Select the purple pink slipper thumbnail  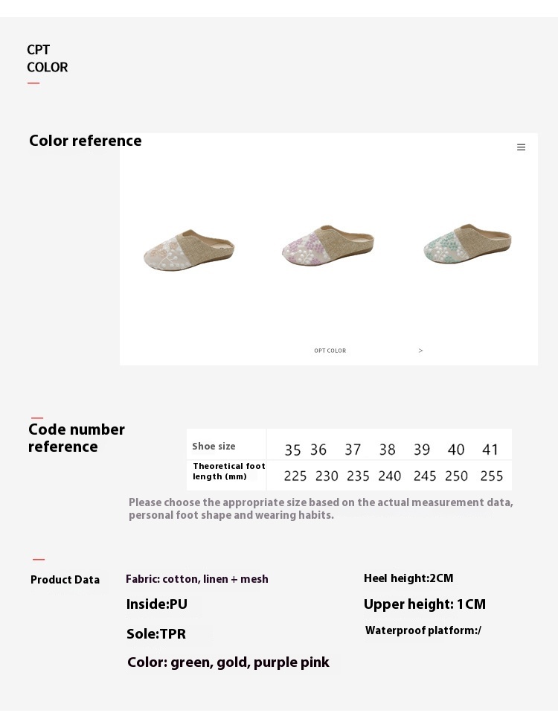[328, 246]
